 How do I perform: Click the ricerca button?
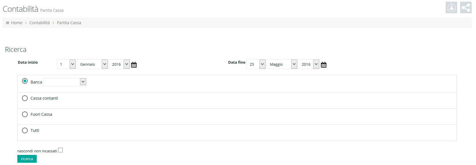[27, 159]
